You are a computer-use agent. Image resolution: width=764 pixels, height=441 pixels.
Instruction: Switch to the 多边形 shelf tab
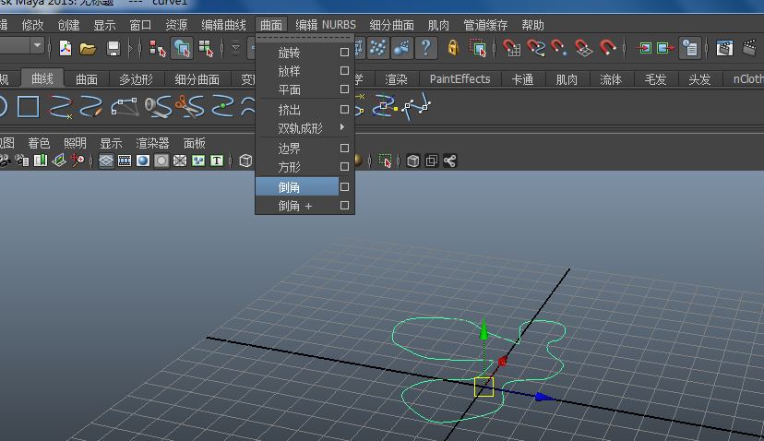click(136, 79)
